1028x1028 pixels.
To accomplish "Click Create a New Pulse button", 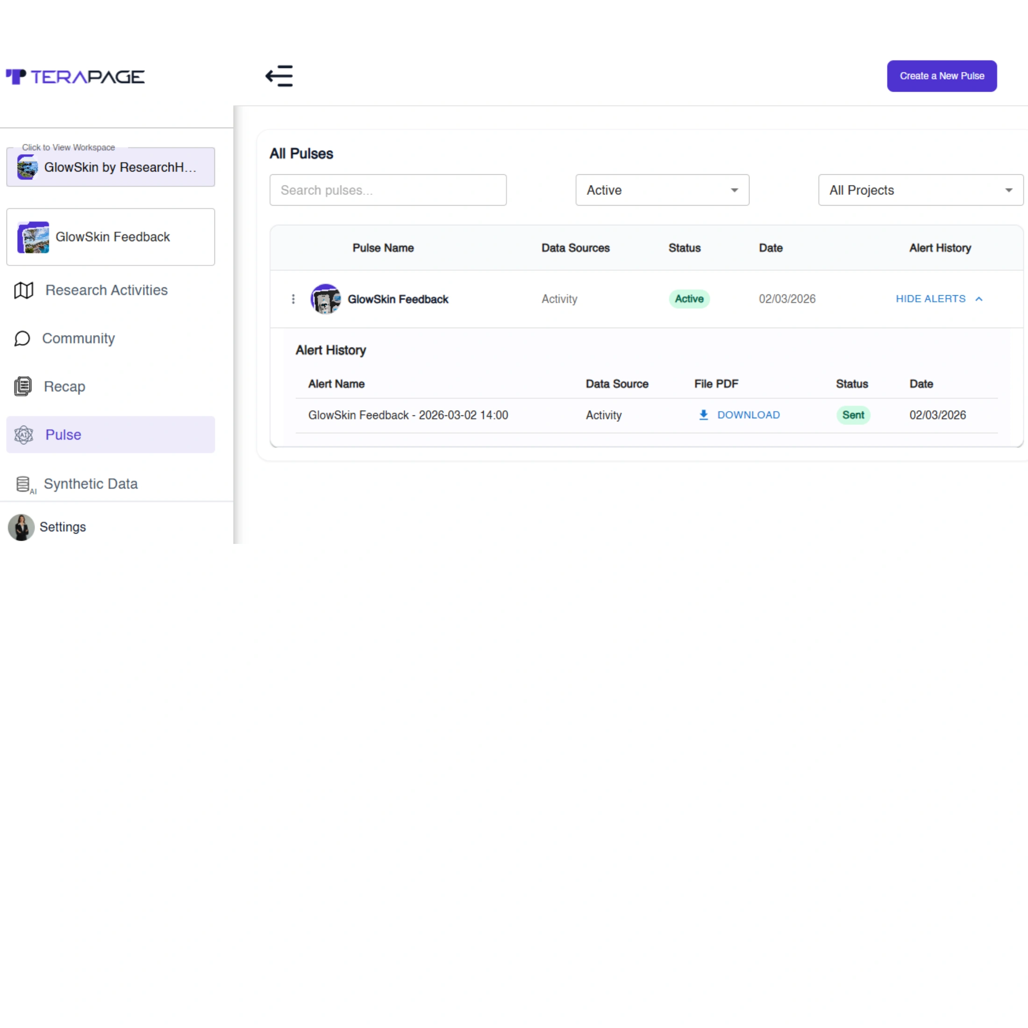I will (x=941, y=76).
